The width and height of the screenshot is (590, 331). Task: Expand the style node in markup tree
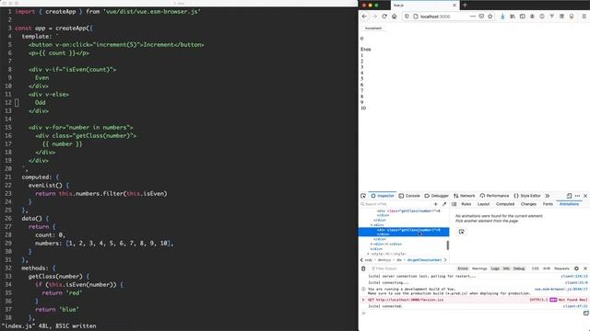[x=369, y=254]
